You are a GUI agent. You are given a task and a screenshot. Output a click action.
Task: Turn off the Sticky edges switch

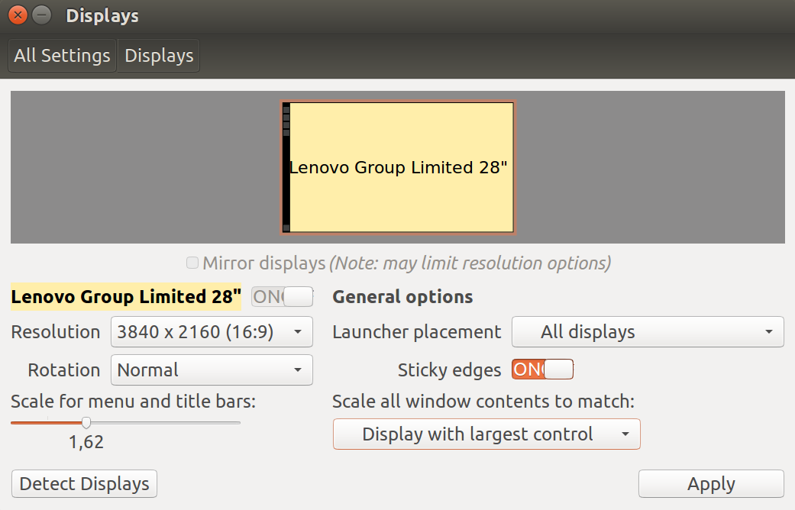pos(542,369)
